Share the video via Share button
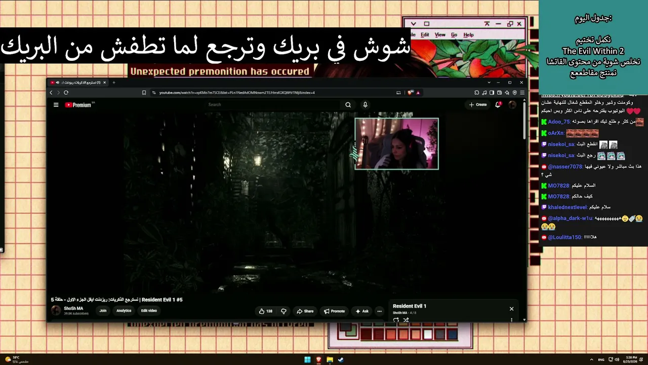Viewport: 648px width, 365px height. click(x=305, y=311)
